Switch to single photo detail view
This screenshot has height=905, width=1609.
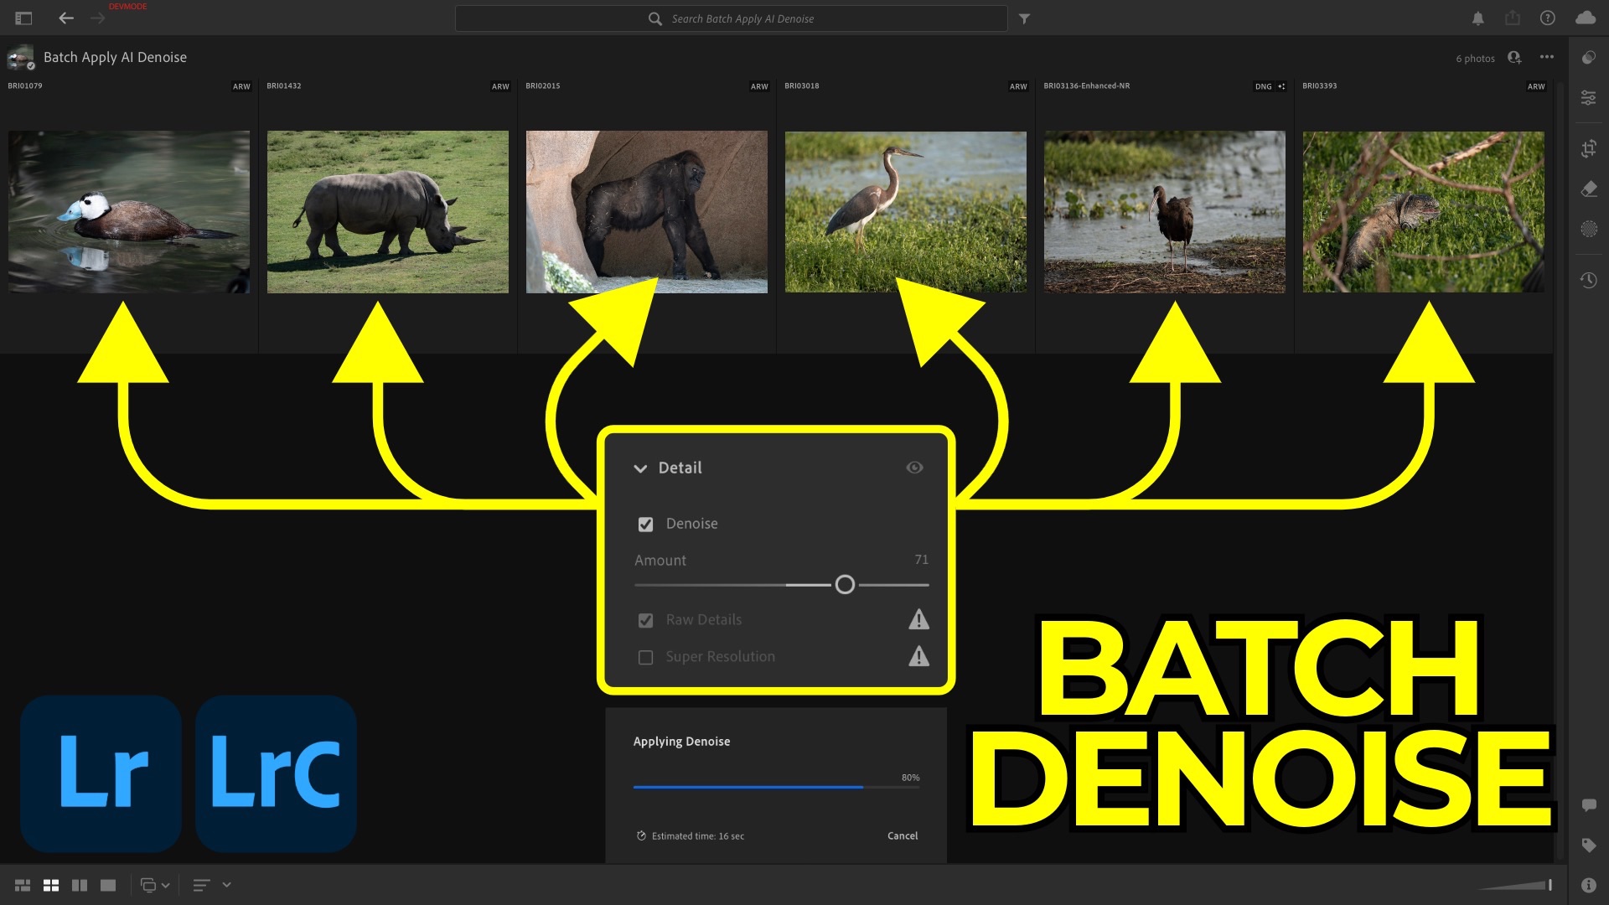(x=108, y=885)
